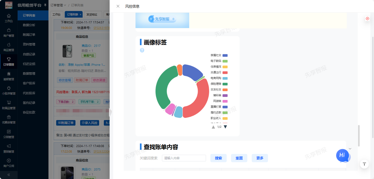The width and height of the screenshot is (374, 179).
Task: Click the 重置 button
Action: pyautogui.click(x=239, y=158)
